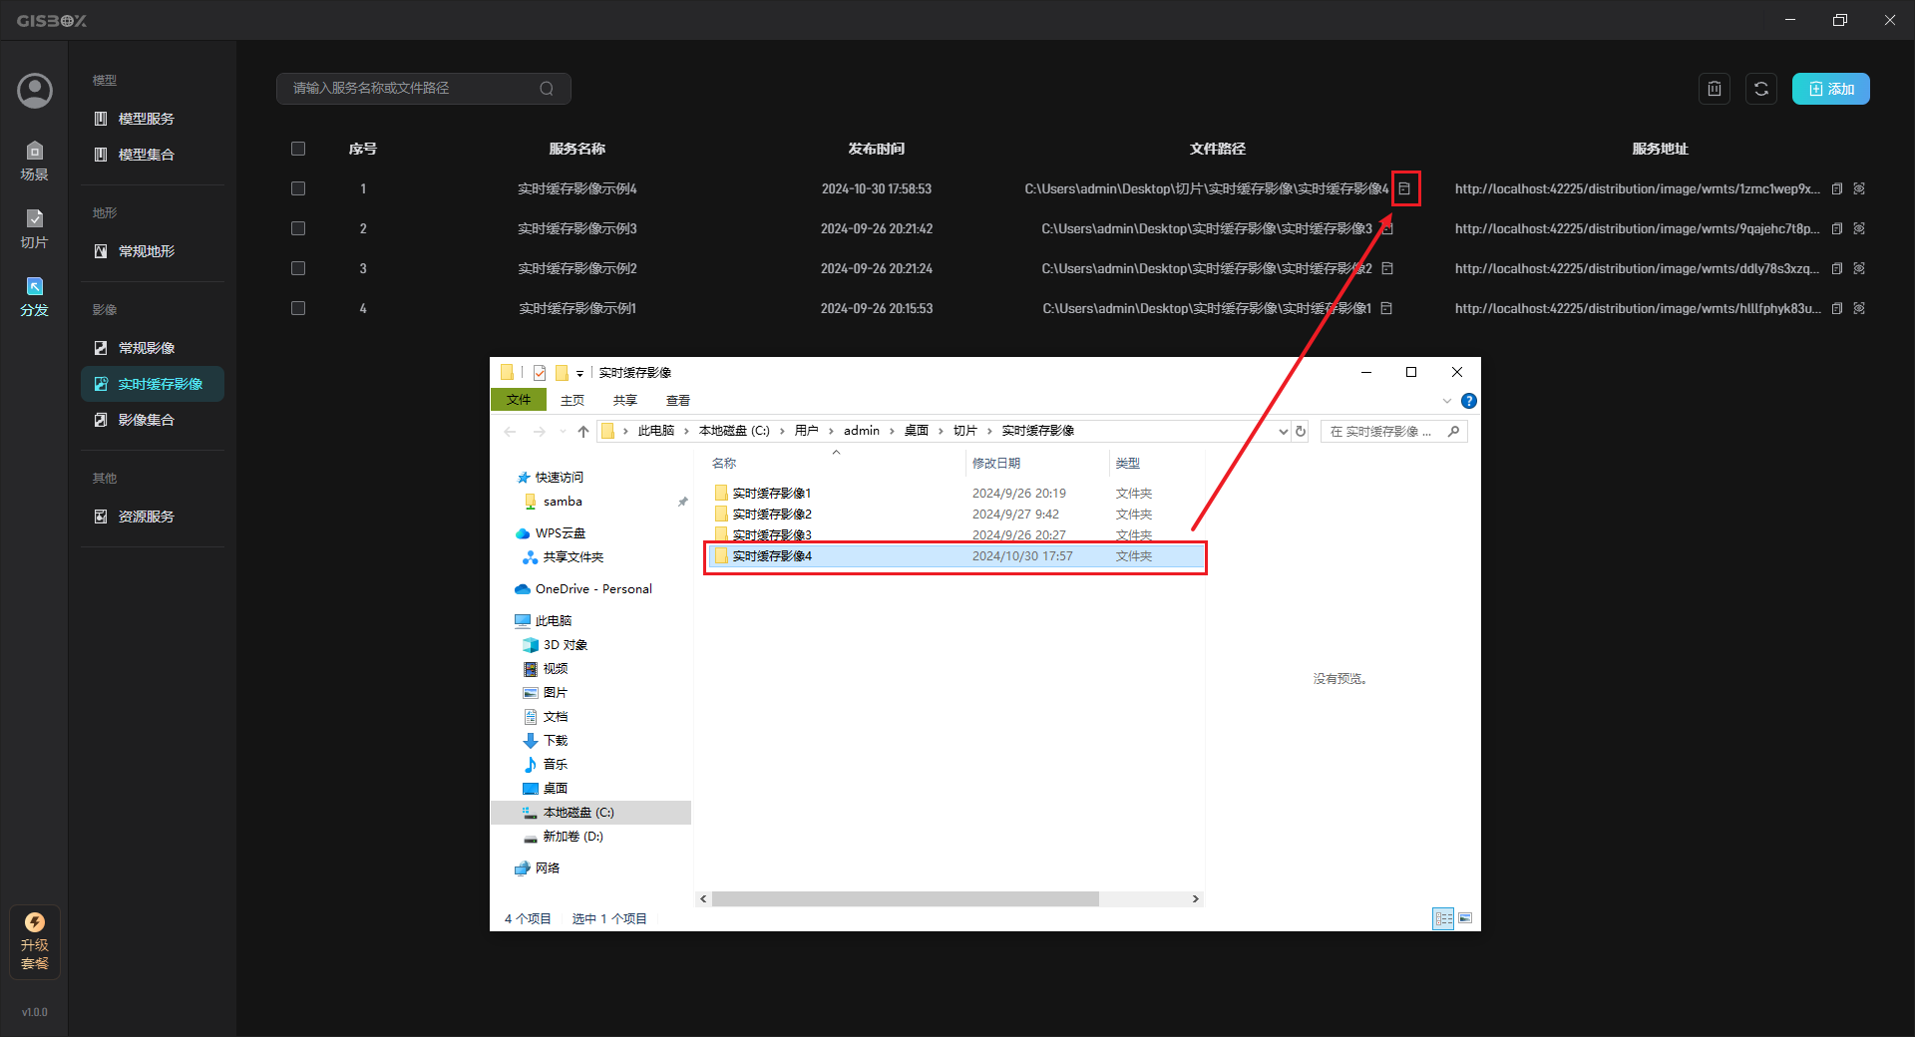Open the recent locations dropdown arrow in Explorer
Screen dimensions: 1915x1037
tap(563, 432)
